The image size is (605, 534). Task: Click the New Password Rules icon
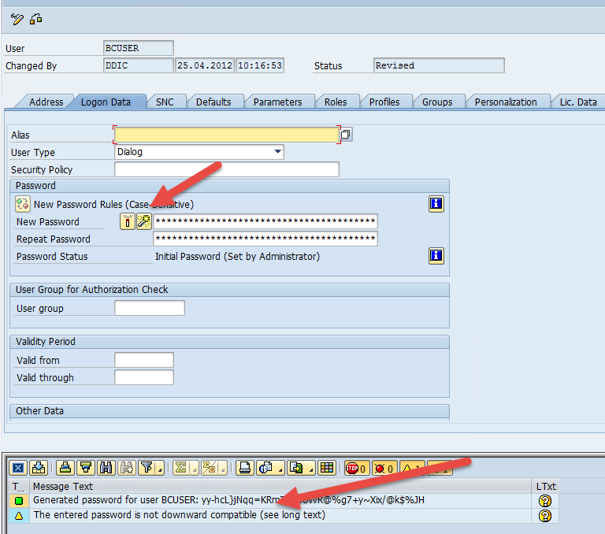[x=23, y=204]
